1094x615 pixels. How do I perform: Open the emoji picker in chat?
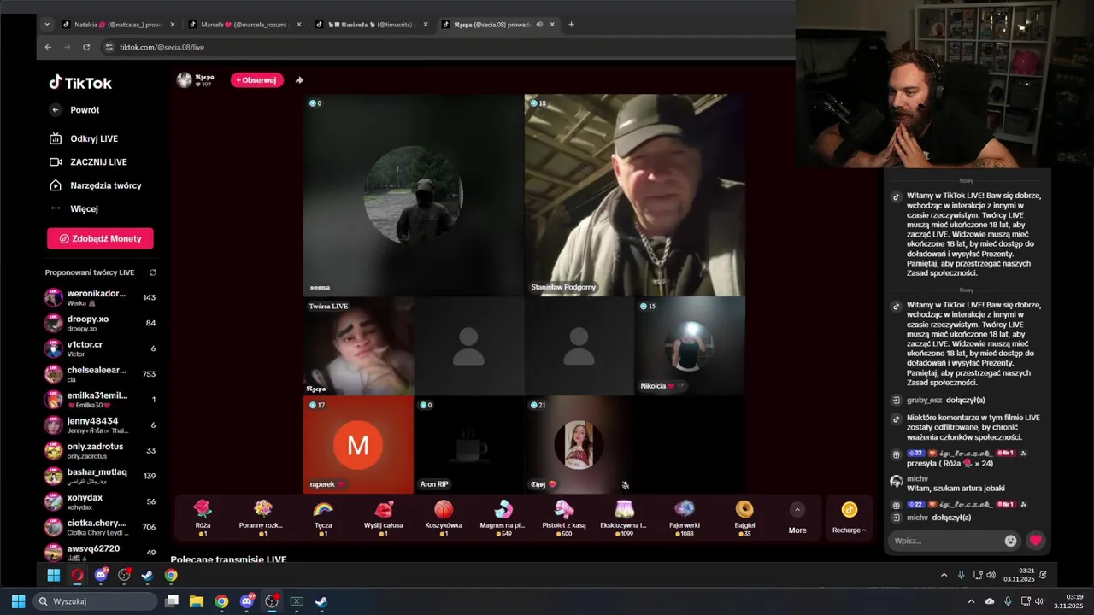point(1011,541)
